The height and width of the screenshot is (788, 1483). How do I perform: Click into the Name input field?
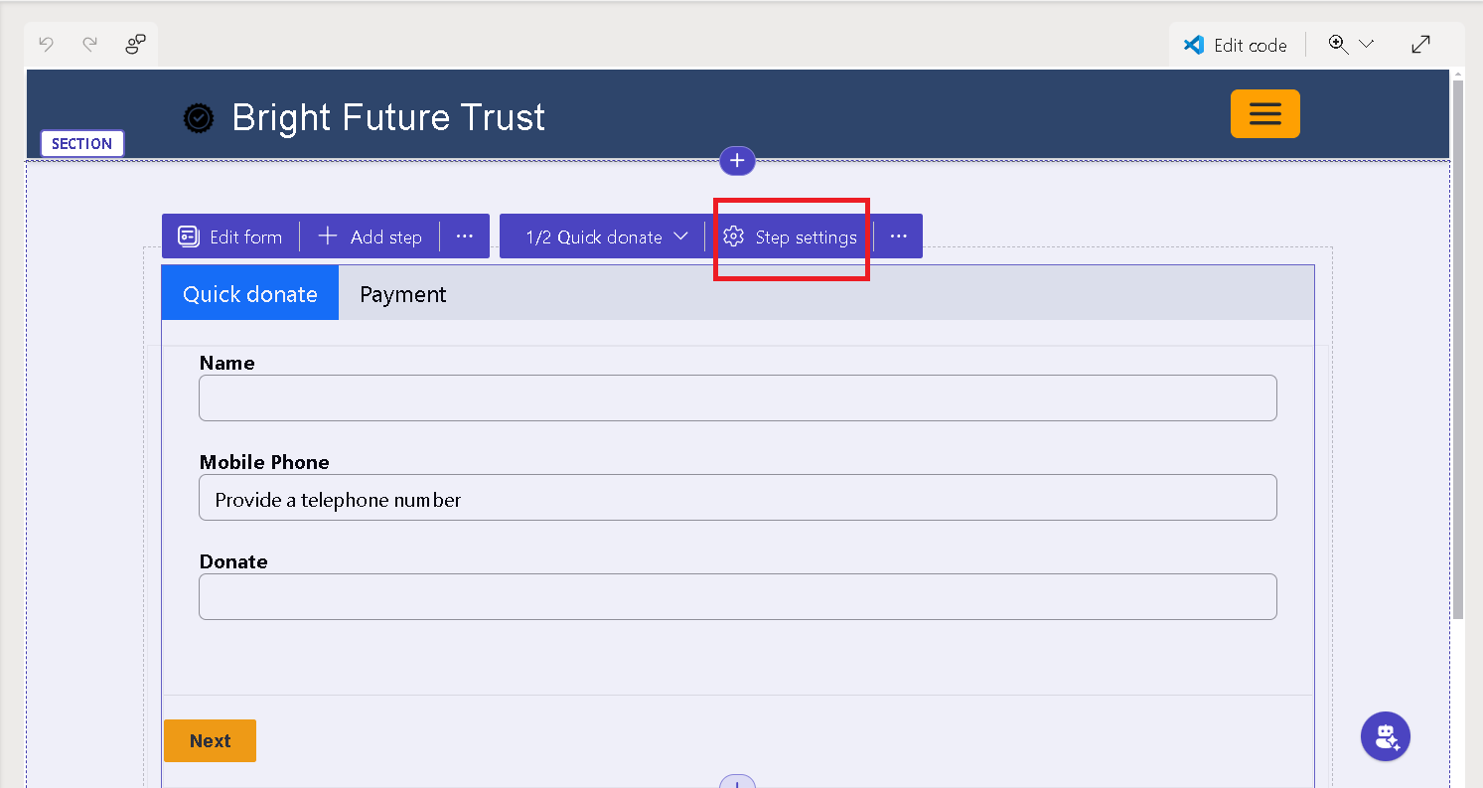[737, 398]
